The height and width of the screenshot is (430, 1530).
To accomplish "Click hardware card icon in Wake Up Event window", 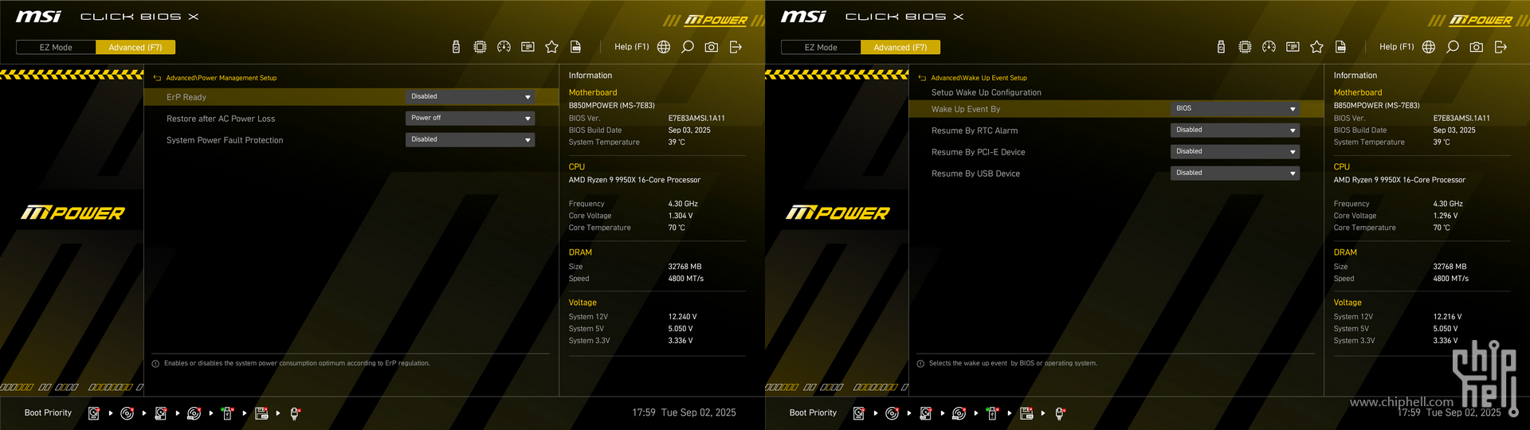I will tap(1293, 47).
